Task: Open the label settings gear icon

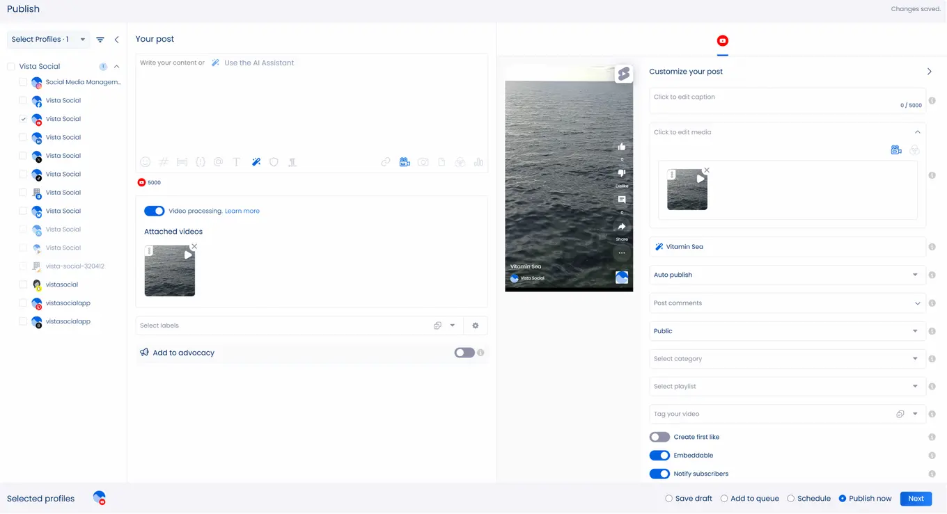Action: (476, 326)
